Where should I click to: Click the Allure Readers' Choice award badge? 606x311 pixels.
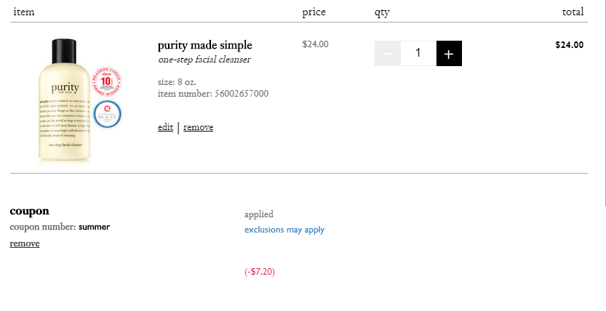pos(107,81)
